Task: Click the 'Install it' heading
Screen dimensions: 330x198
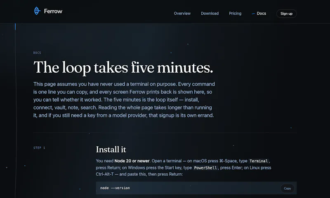Action: click(111, 150)
